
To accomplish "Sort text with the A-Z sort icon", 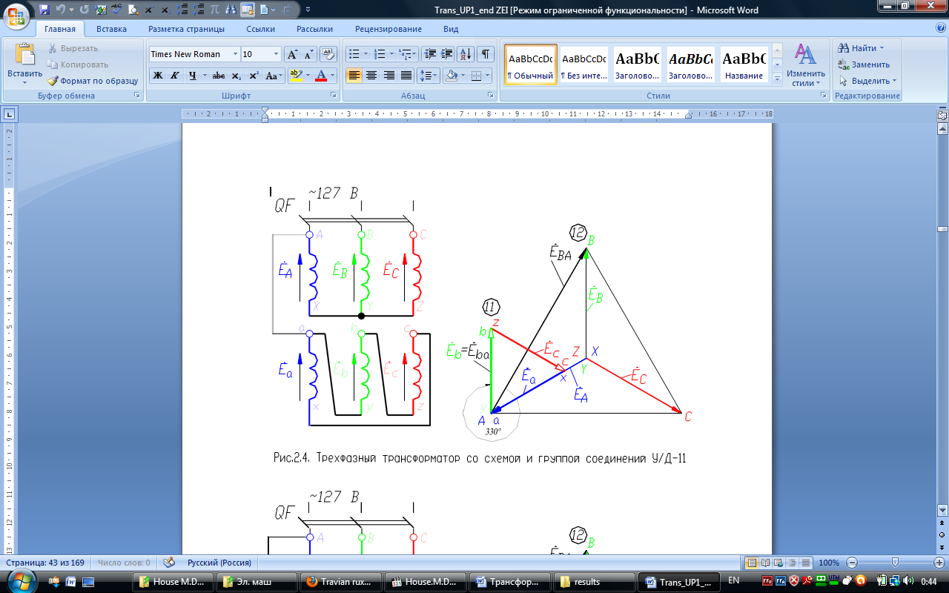I will [466, 54].
